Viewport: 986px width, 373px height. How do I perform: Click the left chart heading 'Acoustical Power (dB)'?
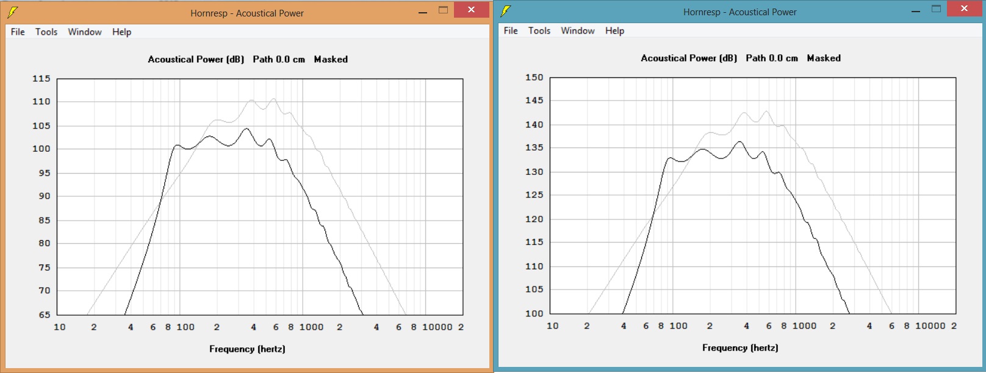pyautogui.click(x=196, y=59)
